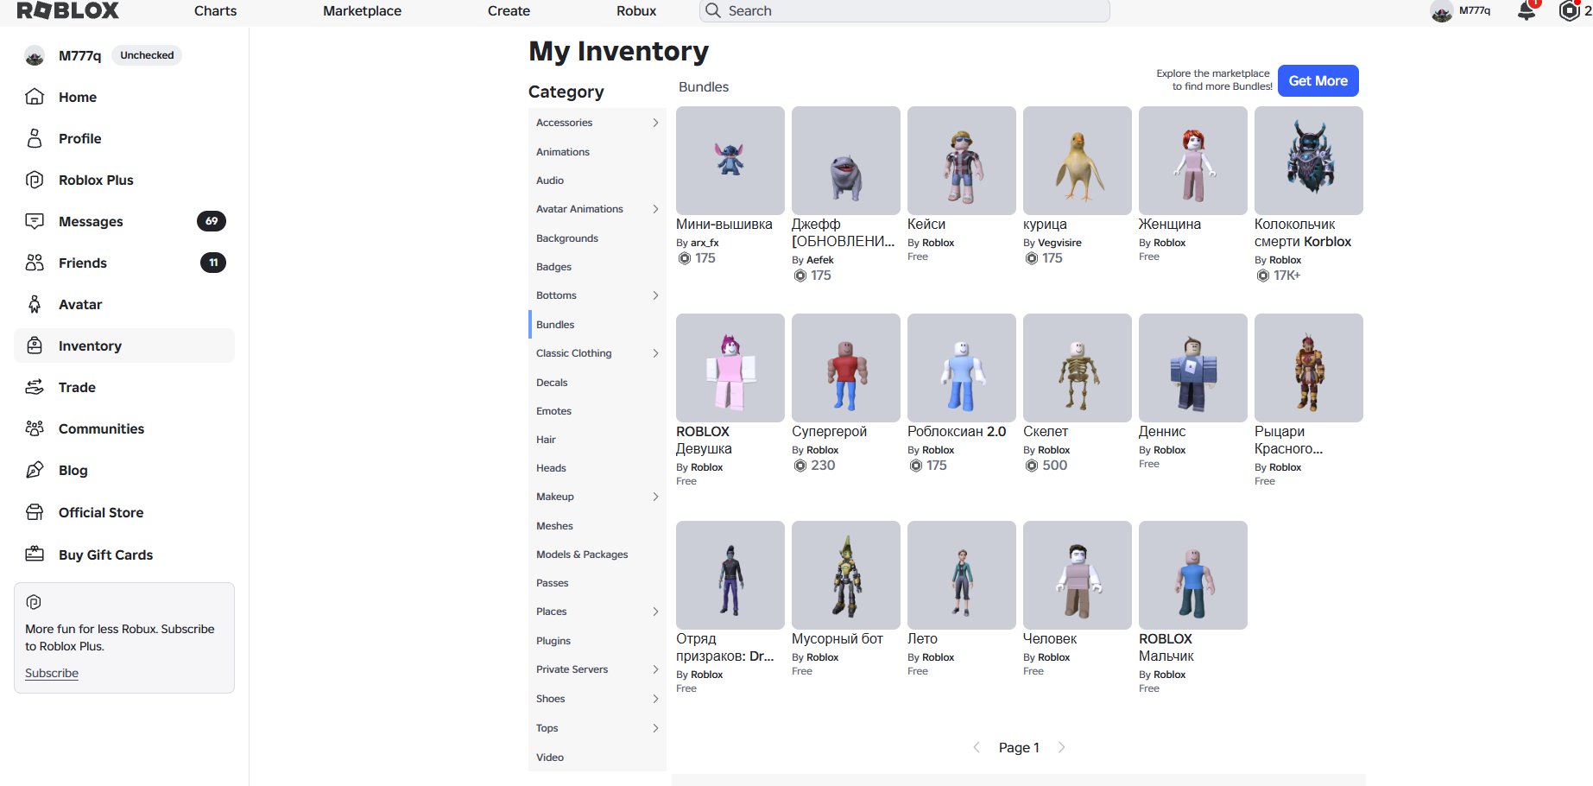
Task: Open the Мусорный бот bundle thumbnail
Action: pyautogui.click(x=845, y=575)
